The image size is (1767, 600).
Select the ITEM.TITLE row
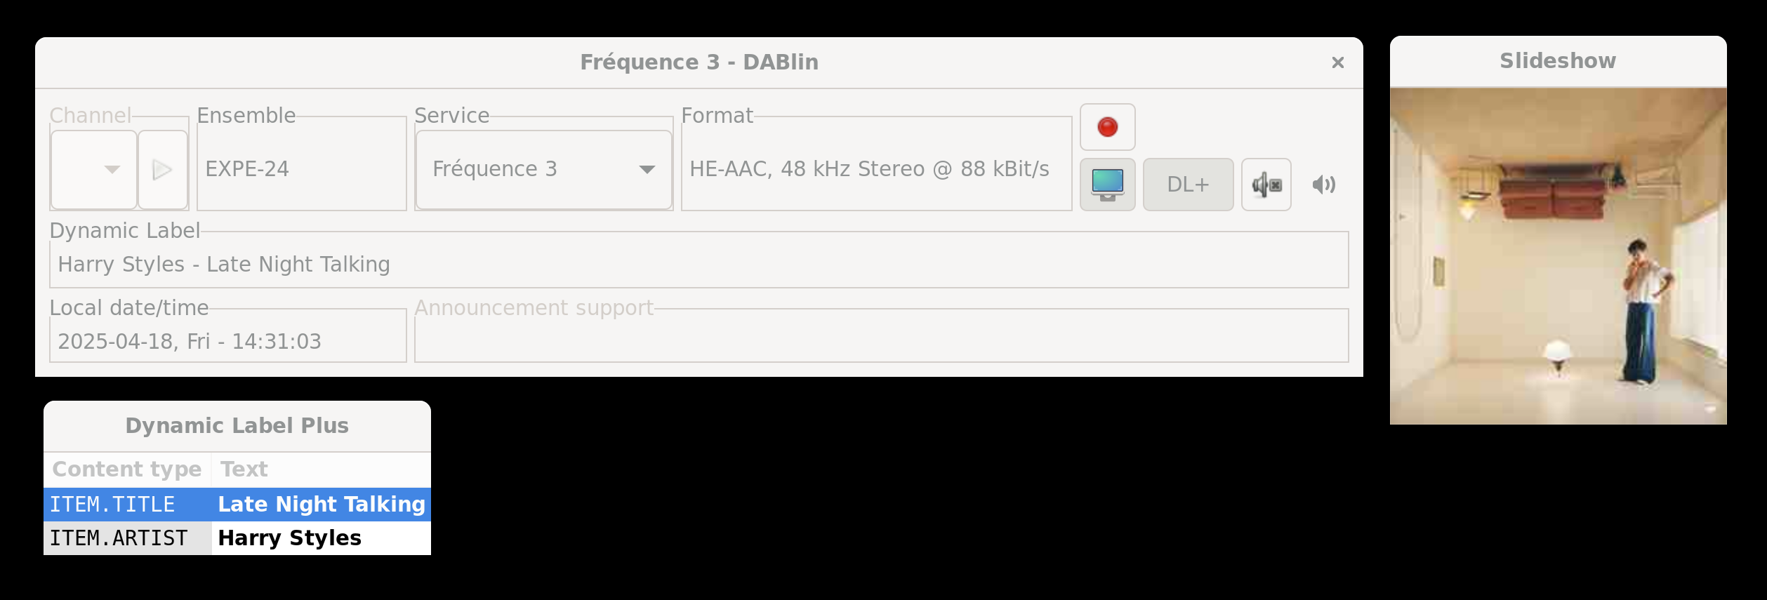point(237,505)
